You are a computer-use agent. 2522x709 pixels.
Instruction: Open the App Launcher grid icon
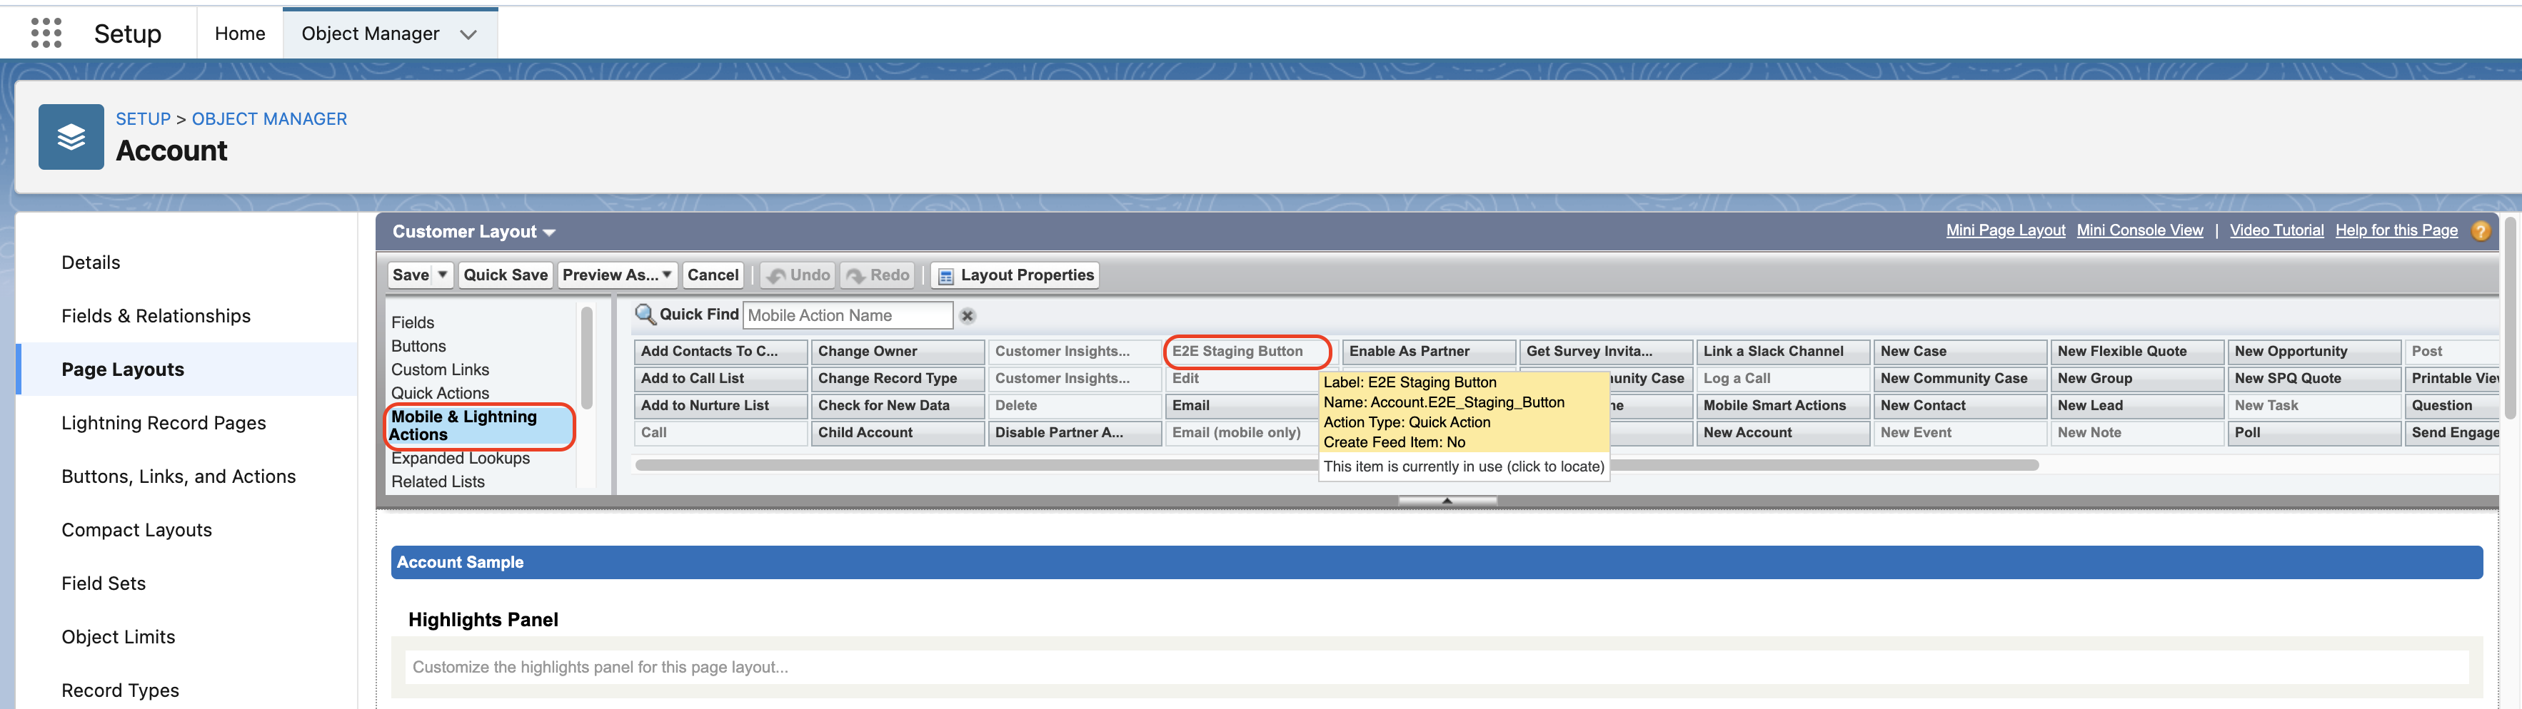coord(46,34)
